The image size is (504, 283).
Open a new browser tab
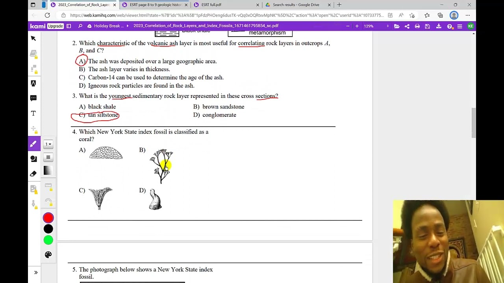[339, 5]
